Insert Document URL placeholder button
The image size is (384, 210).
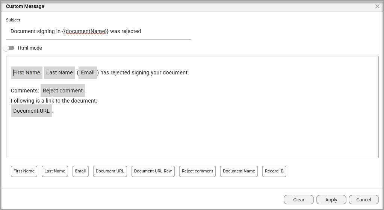pos(110,171)
